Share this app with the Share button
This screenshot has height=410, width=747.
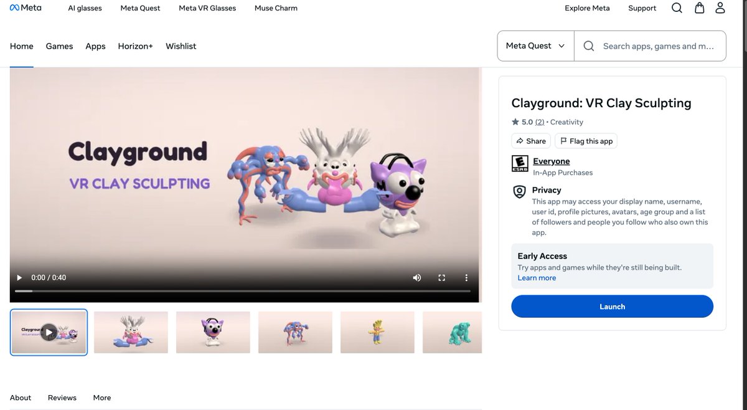[531, 141]
